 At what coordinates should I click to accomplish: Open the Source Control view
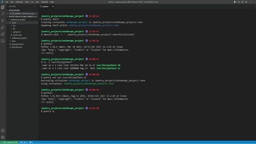click(3, 21)
